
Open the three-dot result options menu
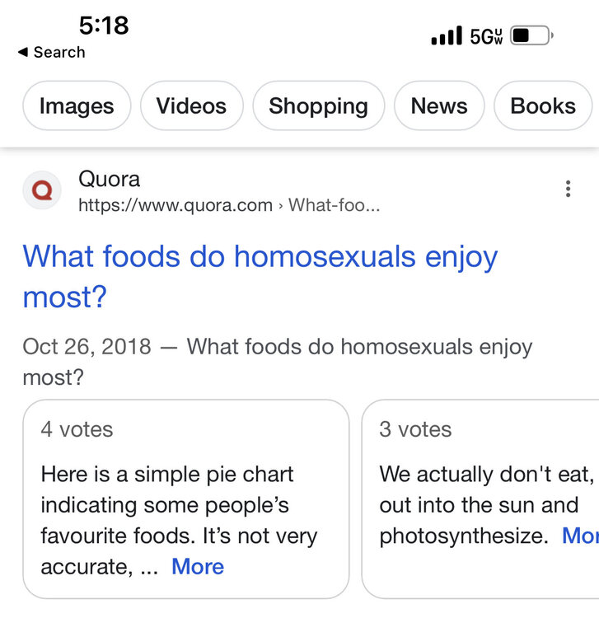point(568,190)
